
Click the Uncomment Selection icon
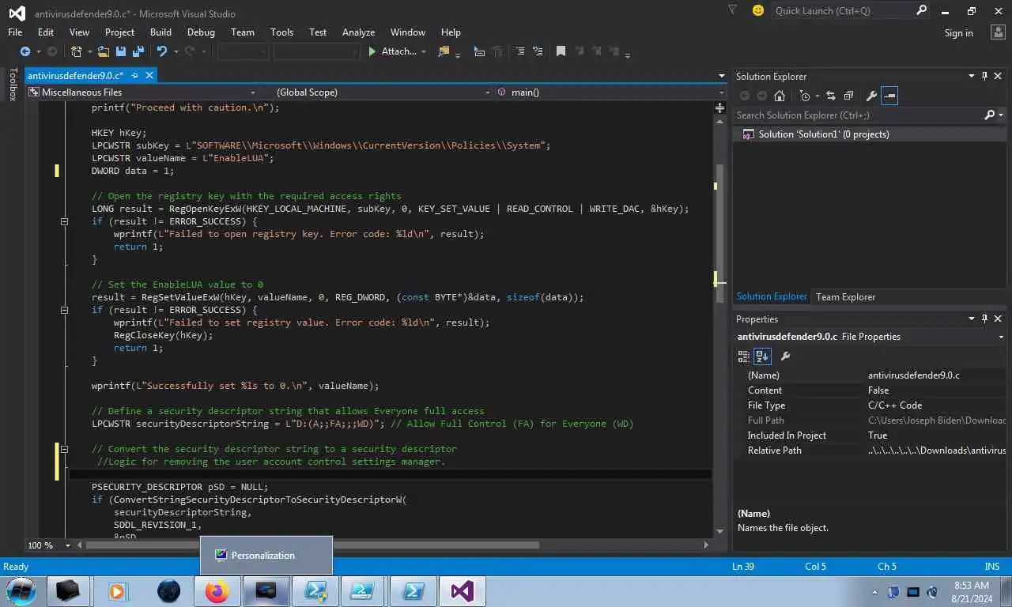(x=537, y=51)
